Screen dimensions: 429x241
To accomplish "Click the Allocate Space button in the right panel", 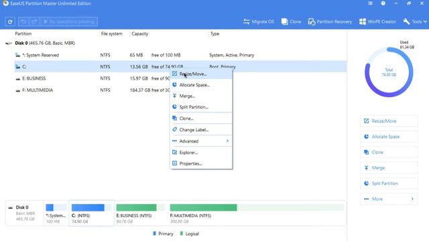I will tap(389, 137).
